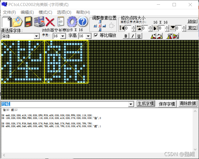
Task: Click the left-edge matrix resize icon
Action: [x=122, y=28]
